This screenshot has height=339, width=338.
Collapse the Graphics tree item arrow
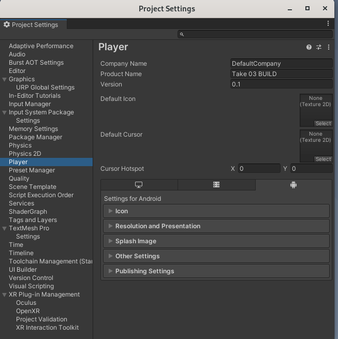[5, 79]
